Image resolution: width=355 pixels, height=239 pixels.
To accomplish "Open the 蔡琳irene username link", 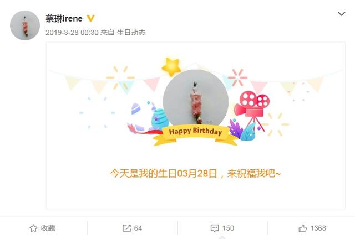I will [x=64, y=18].
